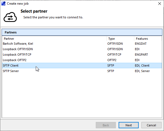Click the OFTP2 type cell
164x131 pixels.
112,60
